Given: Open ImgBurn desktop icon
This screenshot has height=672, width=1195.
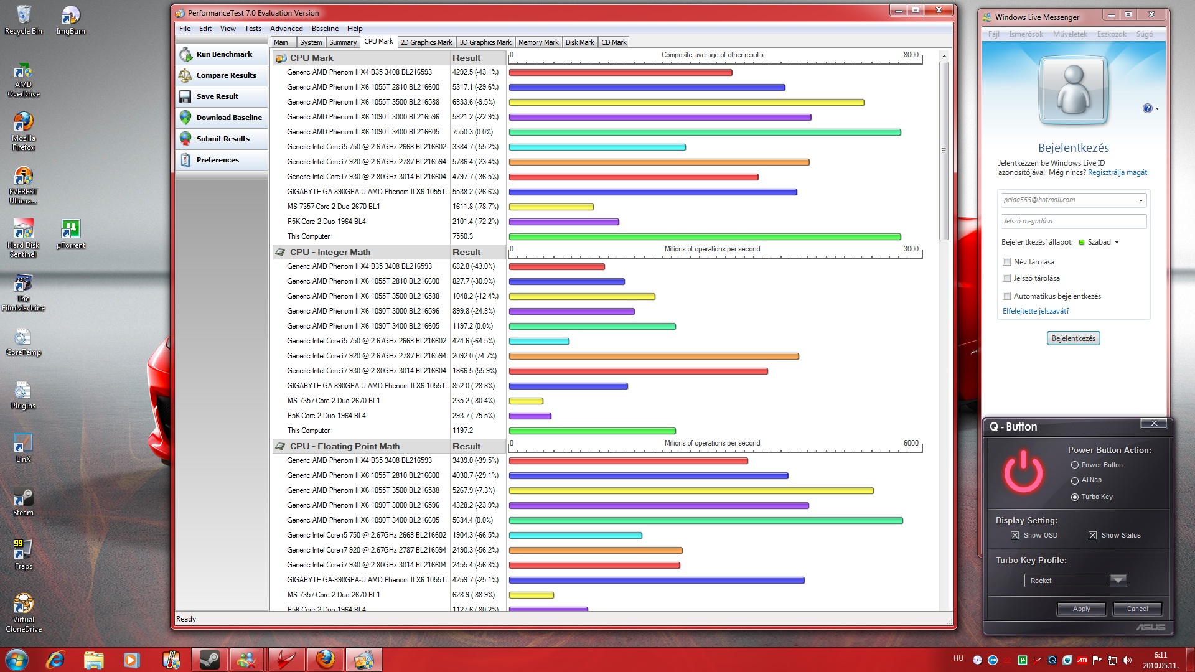Looking at the screenshot, I should pos(70,20).
